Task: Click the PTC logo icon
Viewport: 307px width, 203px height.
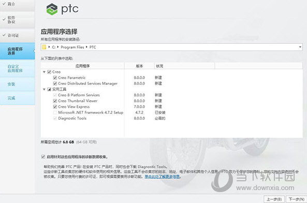Action: 52,9
